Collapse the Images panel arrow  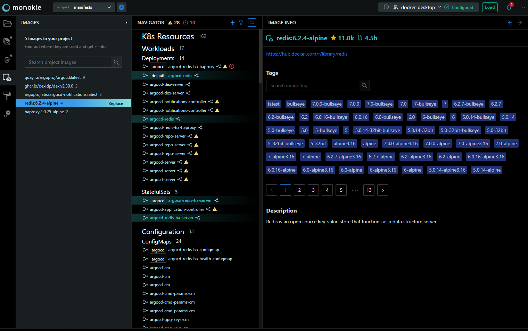click(126, 23)
